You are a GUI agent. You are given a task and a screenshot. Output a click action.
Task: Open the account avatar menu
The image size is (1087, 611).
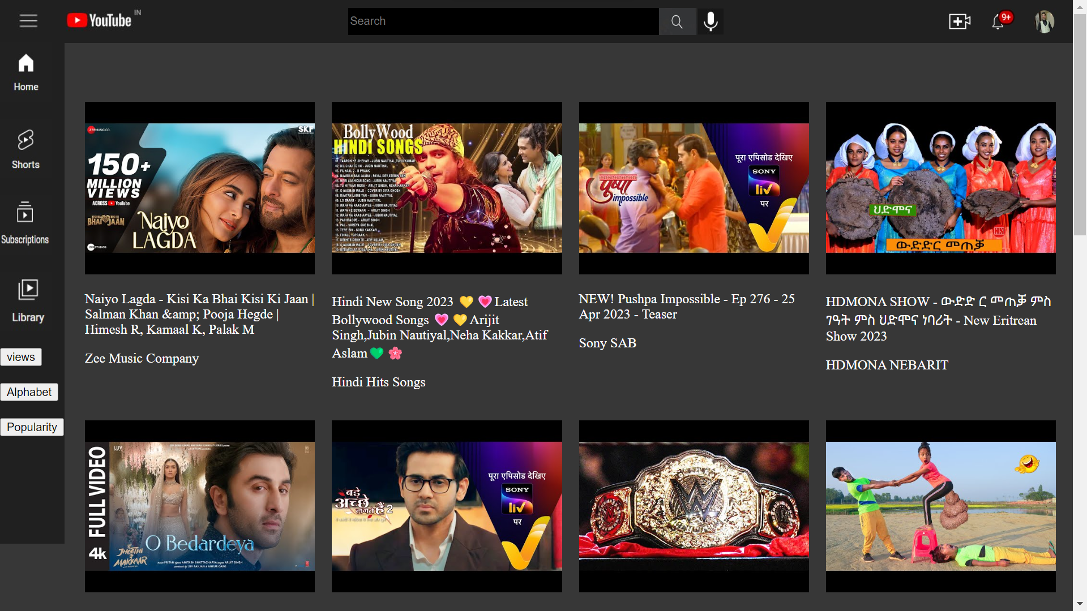coord(1044,21)
